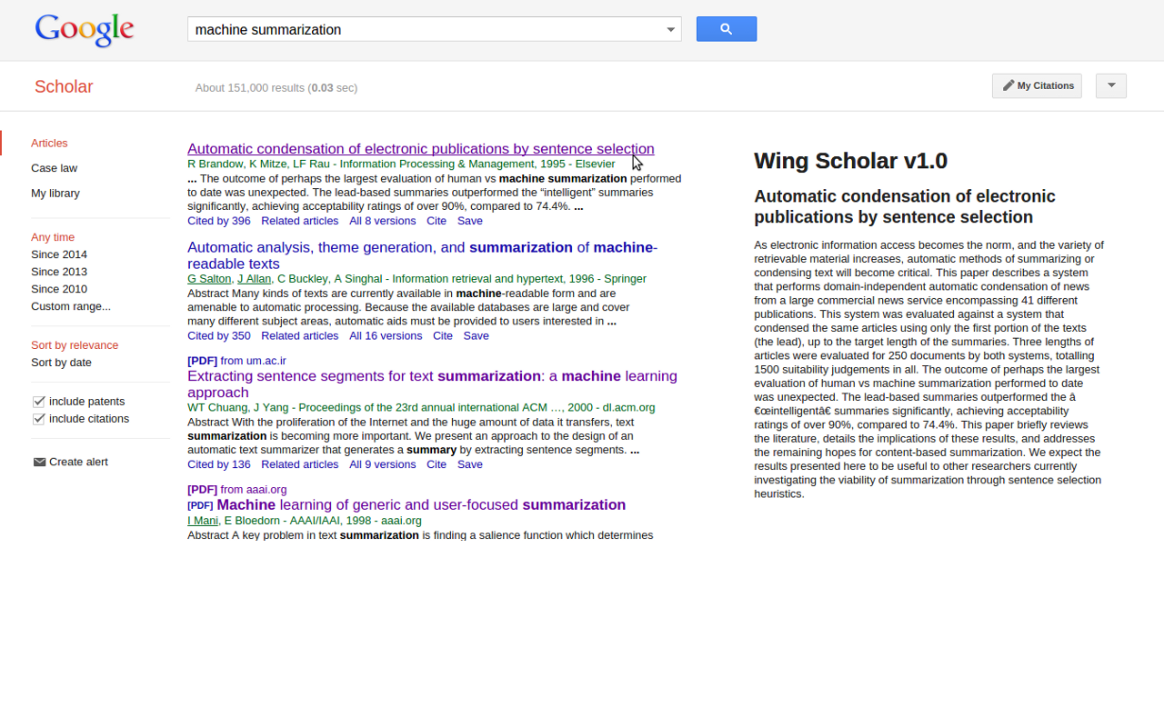Viewport: 1164px width, 727px height.
Task: Open Cited by 136 link
Action: [x=219, y=464]
